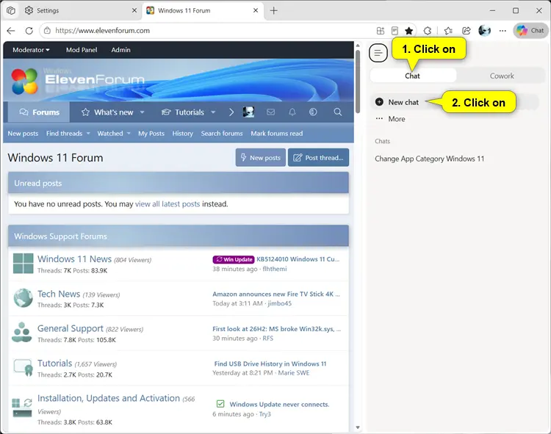Open the General Support forum title
Viewport: 551px width, 434px height.
pos(71,328)
